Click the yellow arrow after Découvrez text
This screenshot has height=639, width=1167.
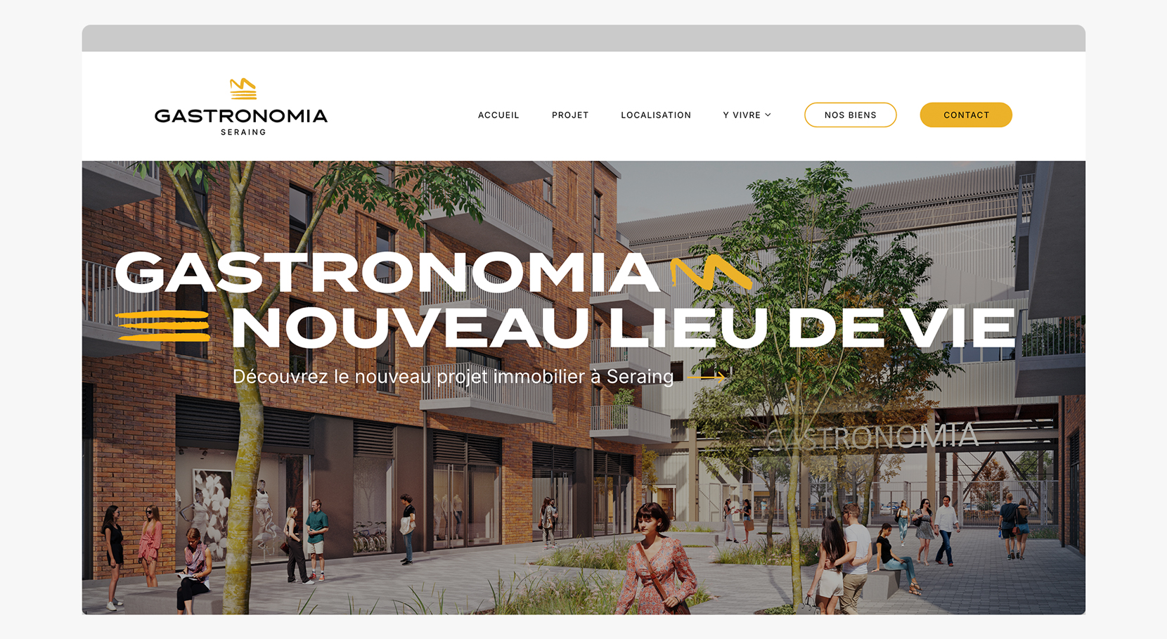tap(707, 377)
